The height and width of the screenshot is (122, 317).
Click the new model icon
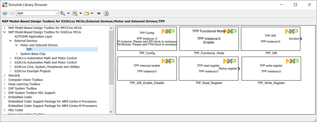click(75, 13)
